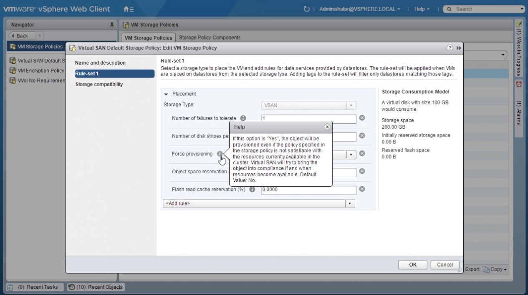Remove the Flash read cache reservation rule
Screen dimensions: 528x295
(362, 189)
